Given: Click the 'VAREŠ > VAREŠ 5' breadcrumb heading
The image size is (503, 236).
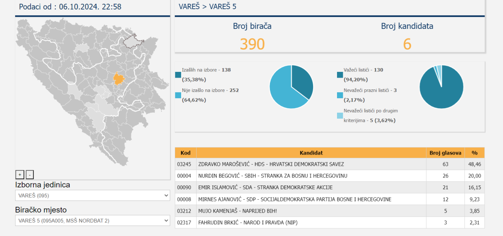Looking at the screenshot, I should coord(207,7).
